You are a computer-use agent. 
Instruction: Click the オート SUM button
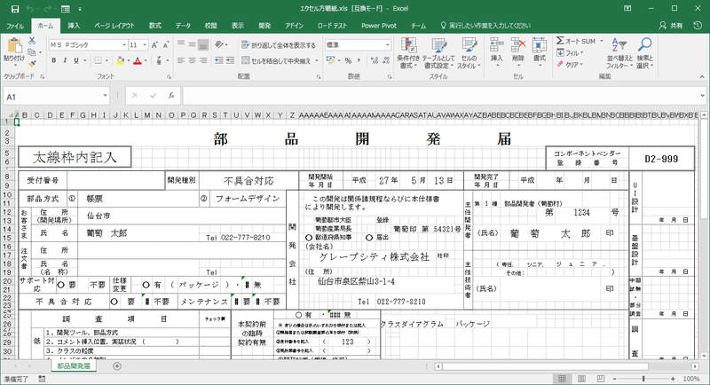click(579, 40)
